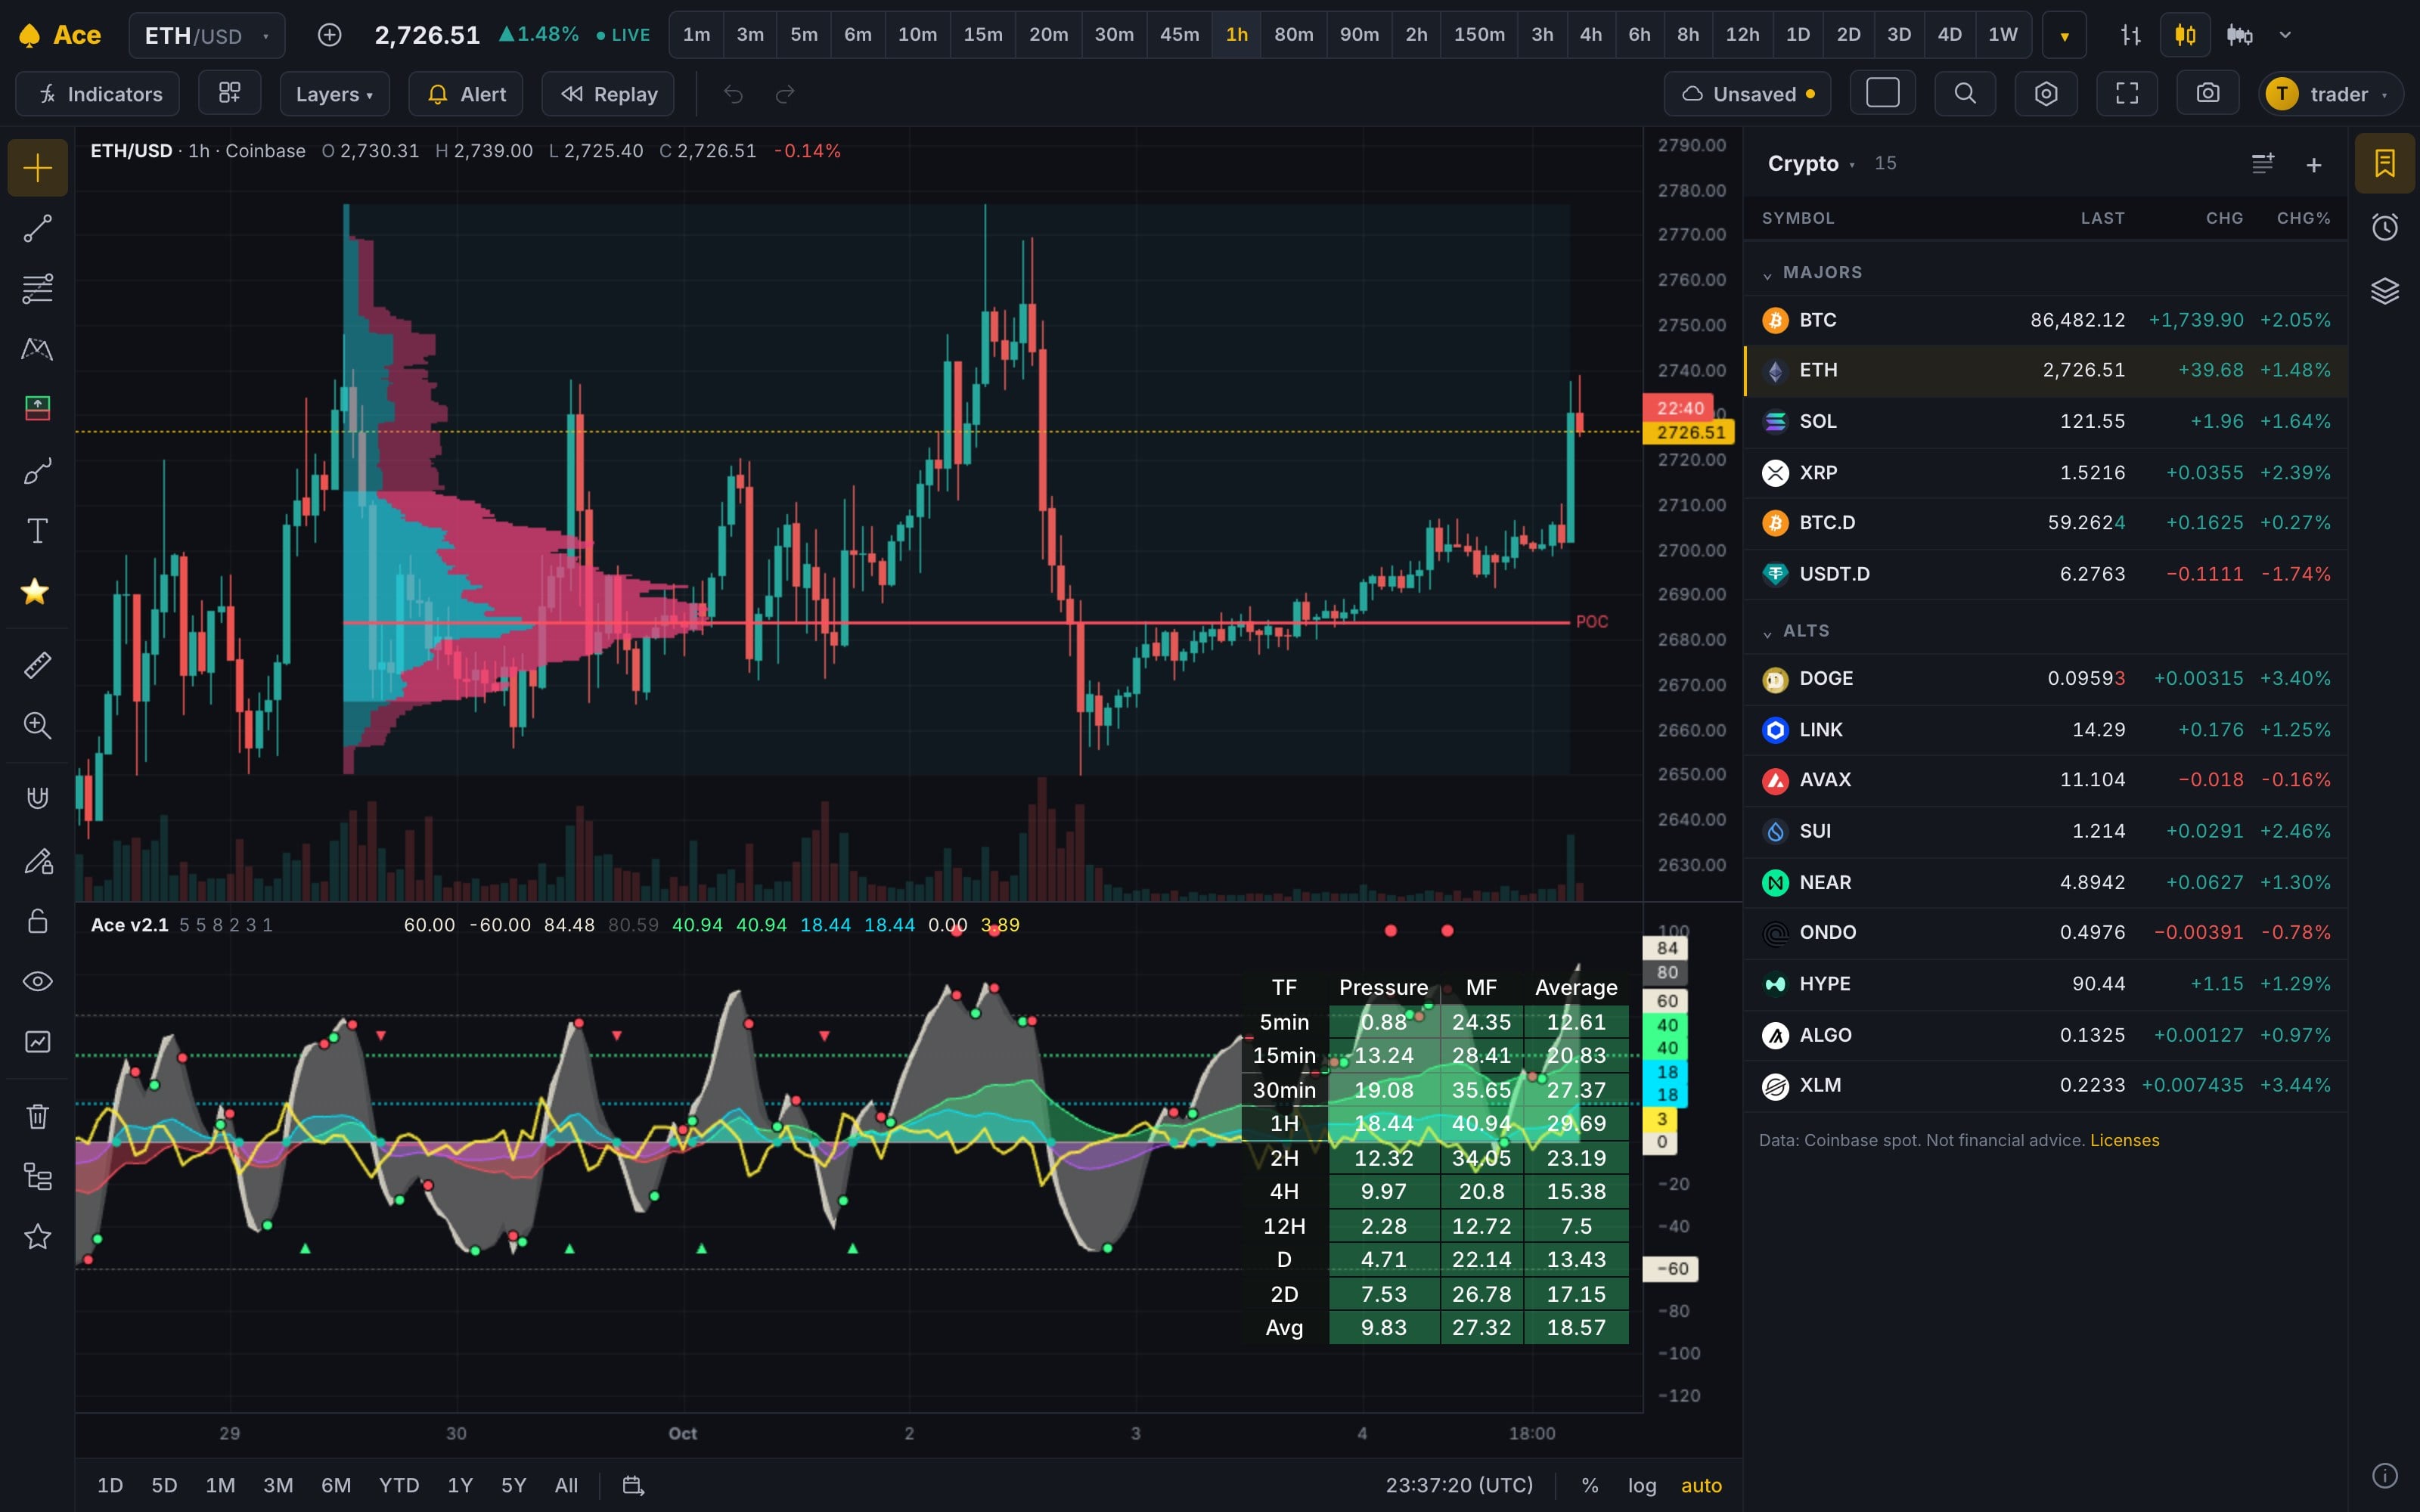Image resolution: width=2420 pixels, height=1512 pixels.
Task: Save the Unsaved chart layout
Action: 1748,93
